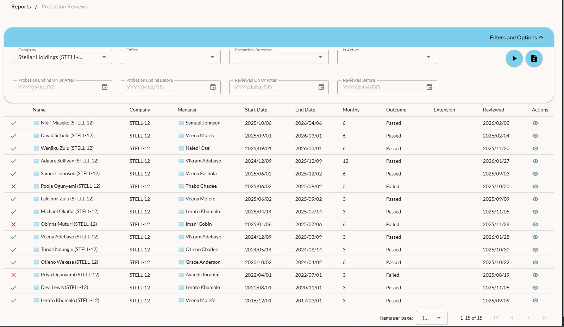Click the green check status for Njeri Maseko
This screenshot has width=564, height=327.
[x=13, y=123]
